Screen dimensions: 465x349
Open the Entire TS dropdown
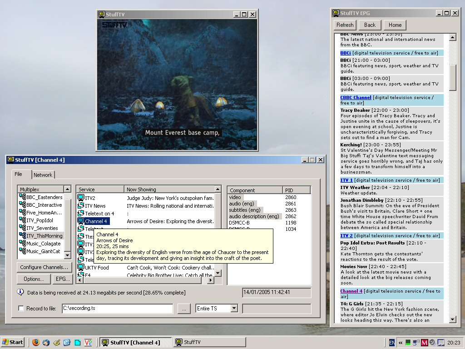(234, 309)
